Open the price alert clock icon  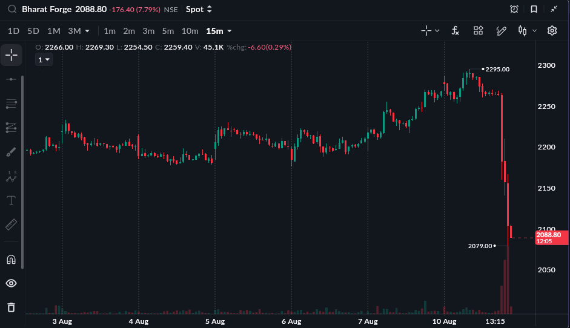(514, 9)
